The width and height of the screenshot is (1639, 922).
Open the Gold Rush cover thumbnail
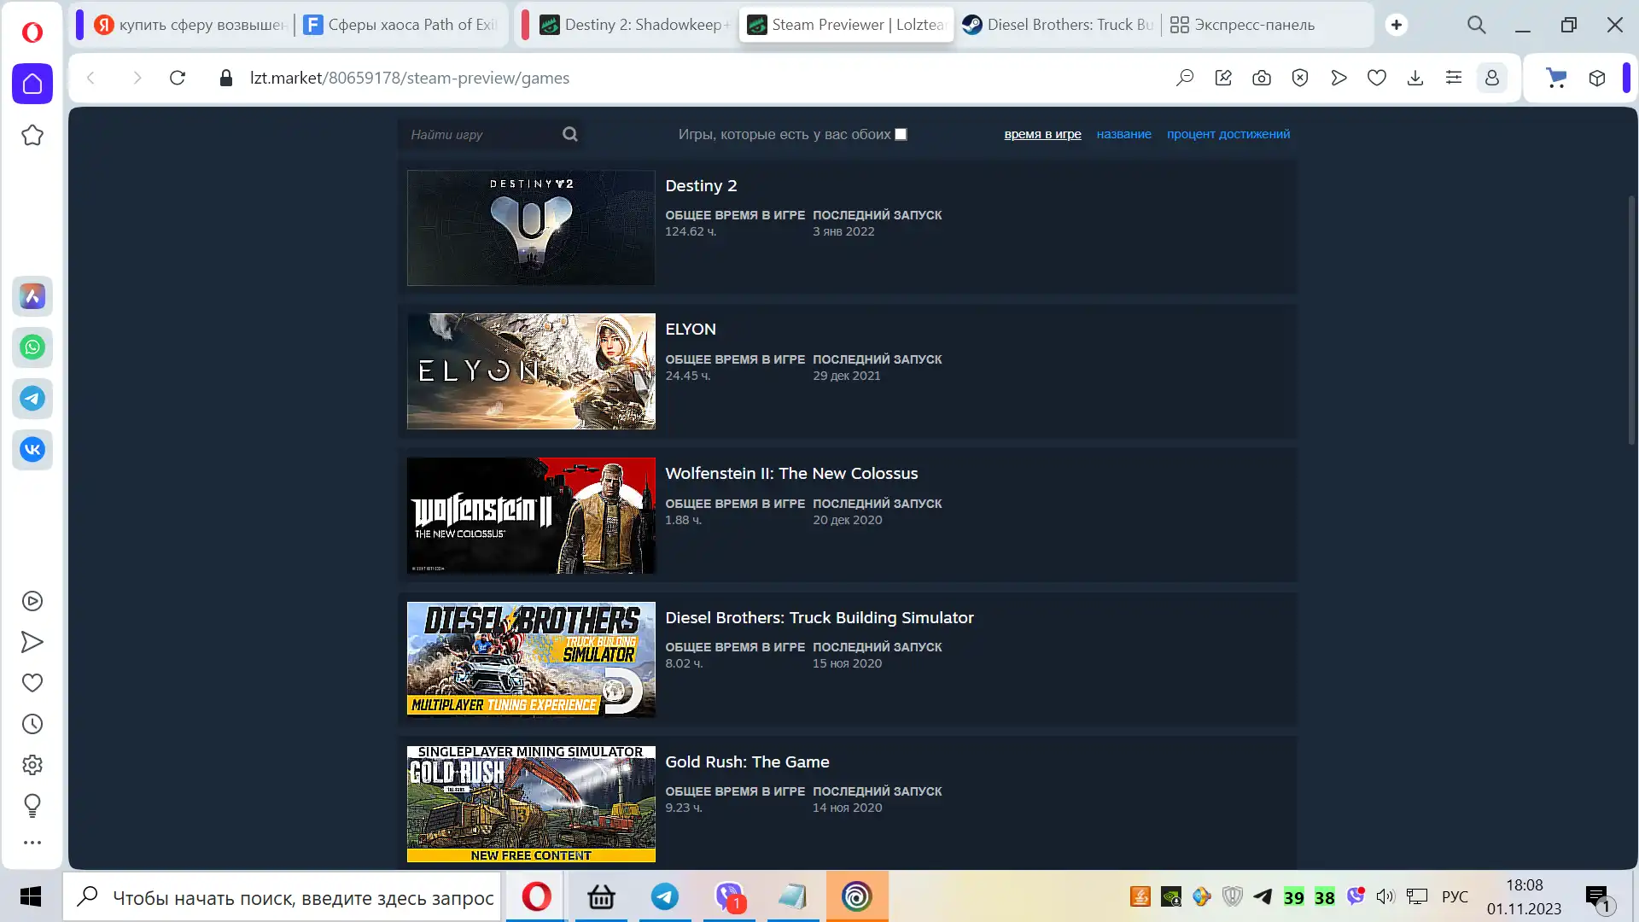(531, 804)
